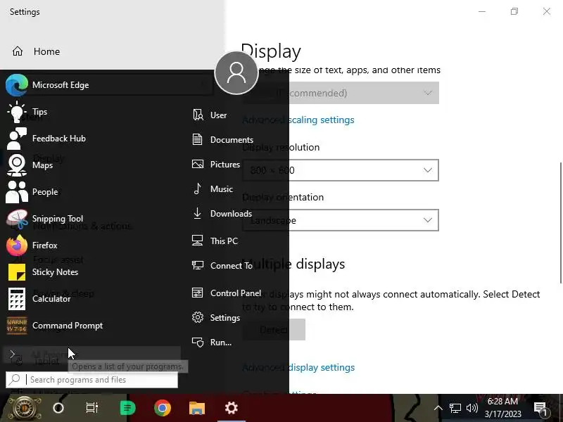
Task: Show hidden system tray icons
Action: (438, 408)
